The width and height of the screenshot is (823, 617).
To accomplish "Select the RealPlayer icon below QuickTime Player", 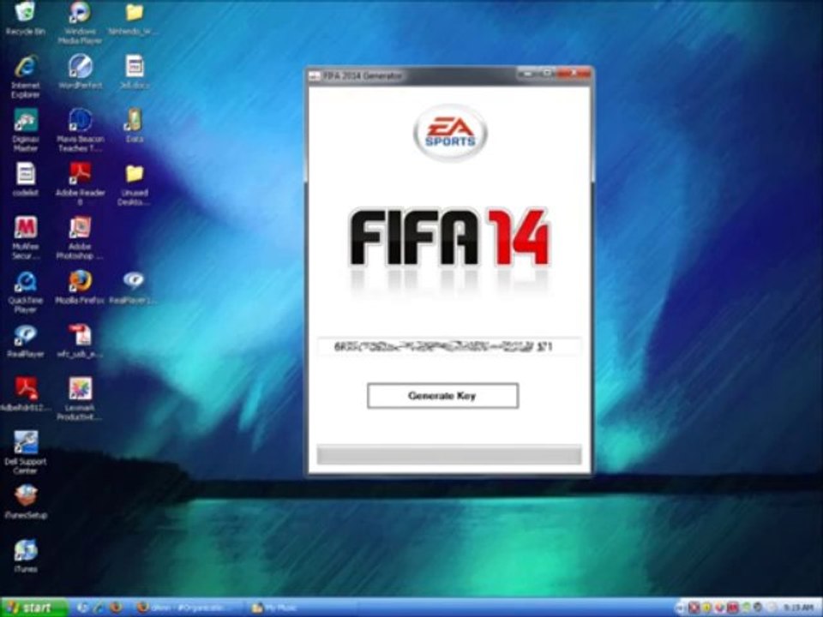I will coord(25,341).
